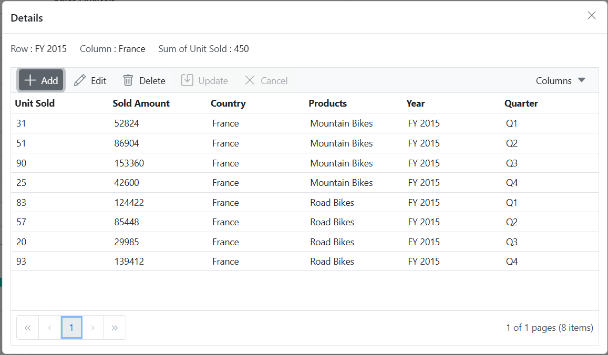
Task: Select the Edit pencil icon
Action: (x=79, y=80)
